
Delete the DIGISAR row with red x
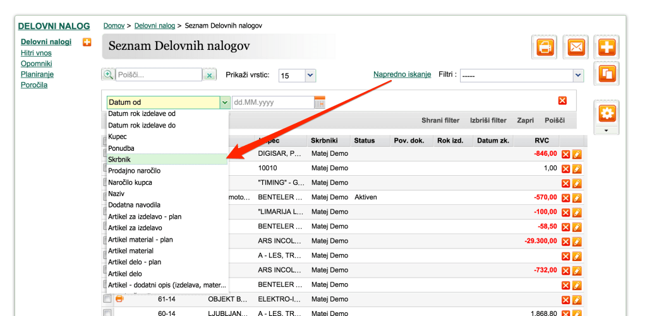tap(566, 154)
